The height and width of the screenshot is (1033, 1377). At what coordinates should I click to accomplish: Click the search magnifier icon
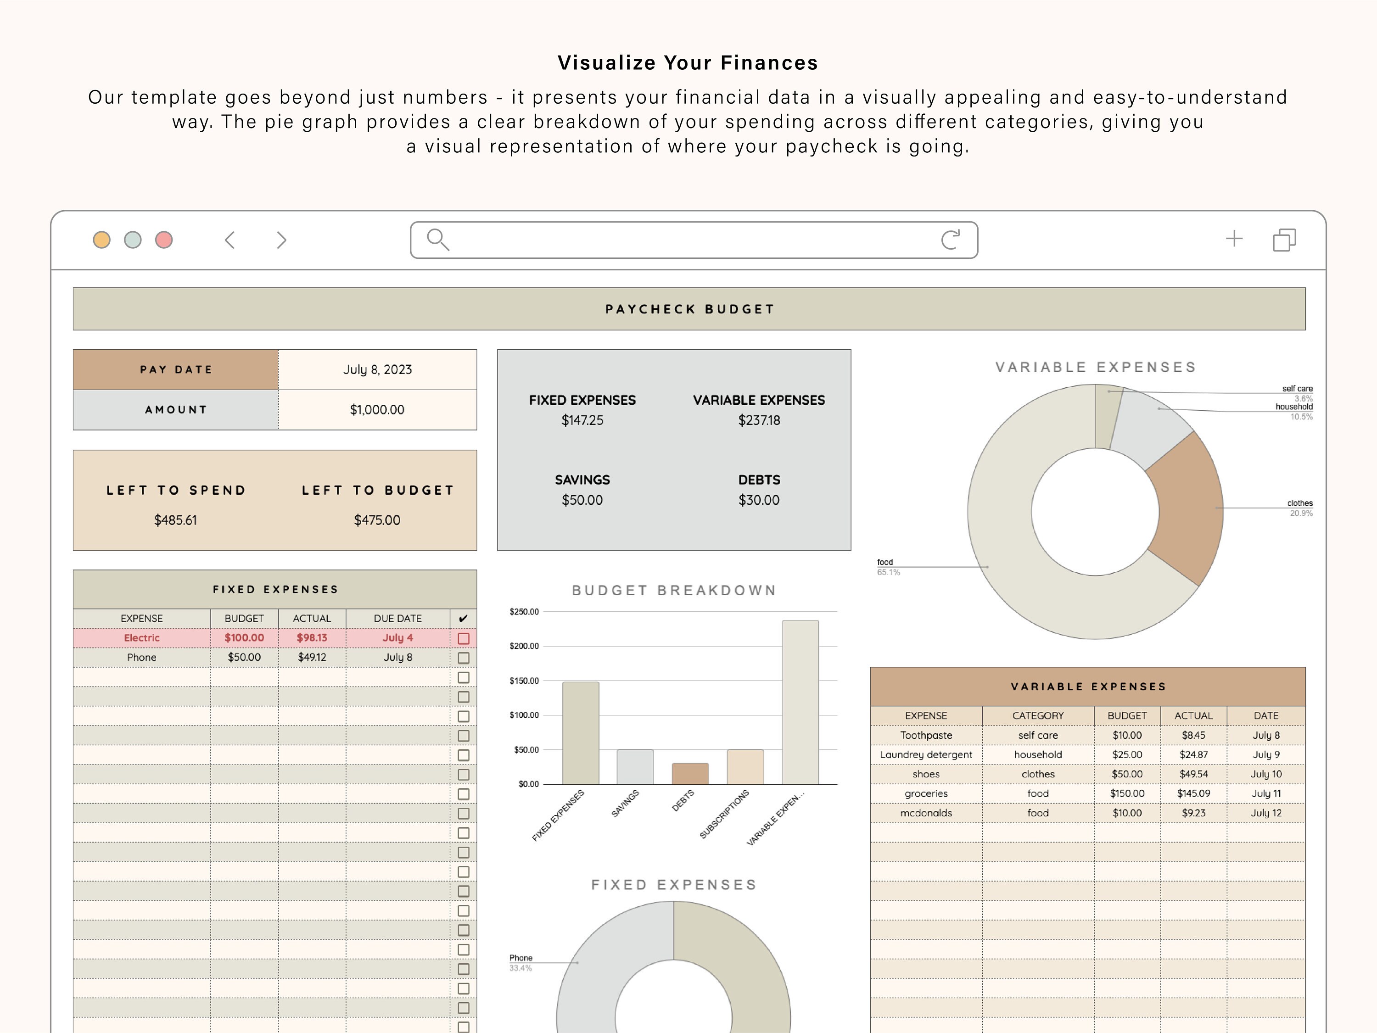tap(437, 240)
